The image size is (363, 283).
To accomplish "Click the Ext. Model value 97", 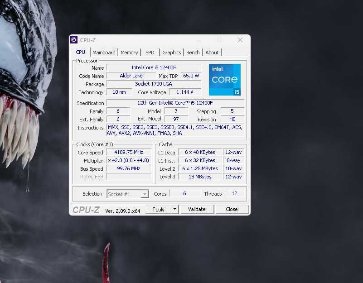I will tap(176, 119).
